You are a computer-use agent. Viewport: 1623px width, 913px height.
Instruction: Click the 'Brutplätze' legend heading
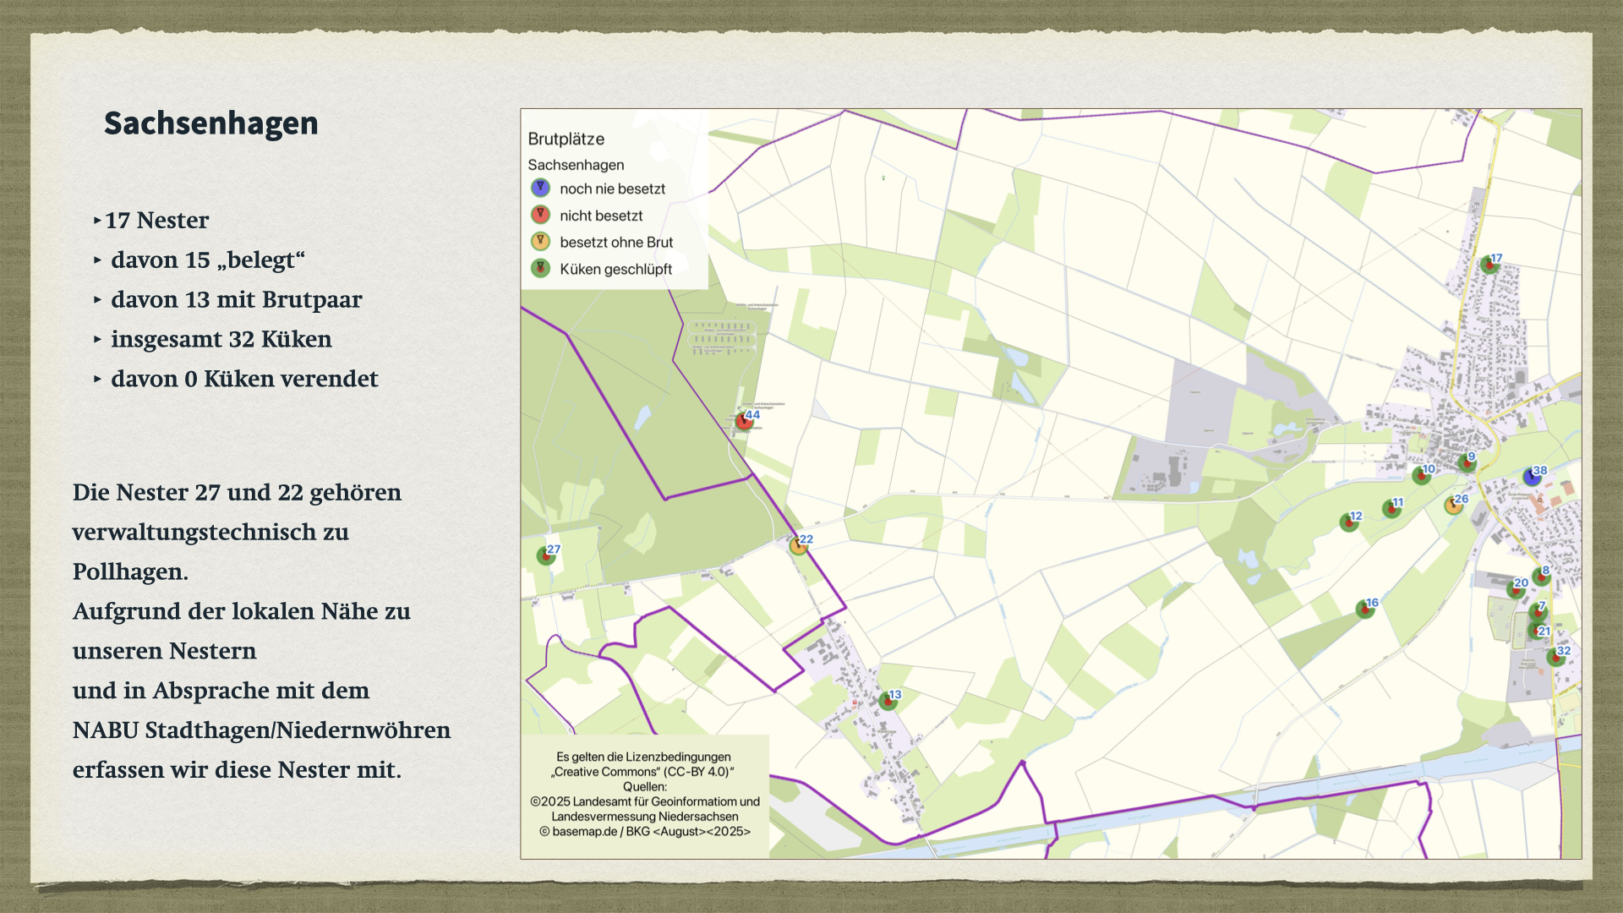click(x=566, y=139)
